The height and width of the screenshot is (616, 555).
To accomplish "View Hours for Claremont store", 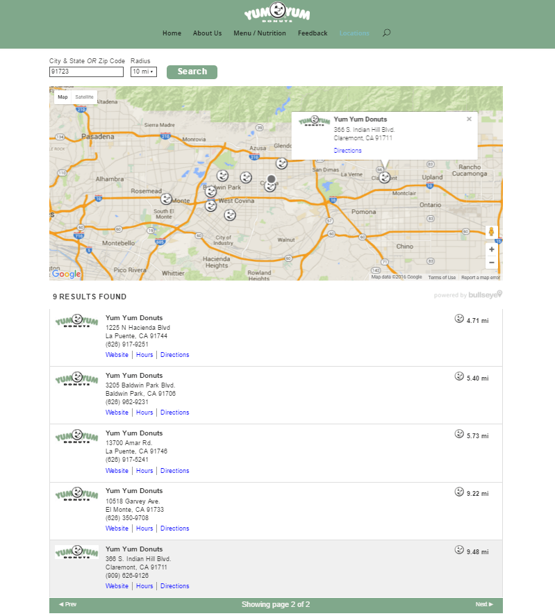I will (144, 586).
